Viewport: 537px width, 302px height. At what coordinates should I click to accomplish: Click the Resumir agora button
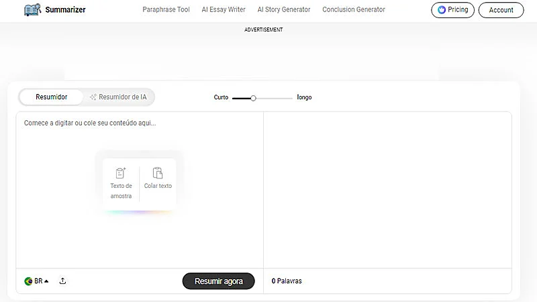219,281
